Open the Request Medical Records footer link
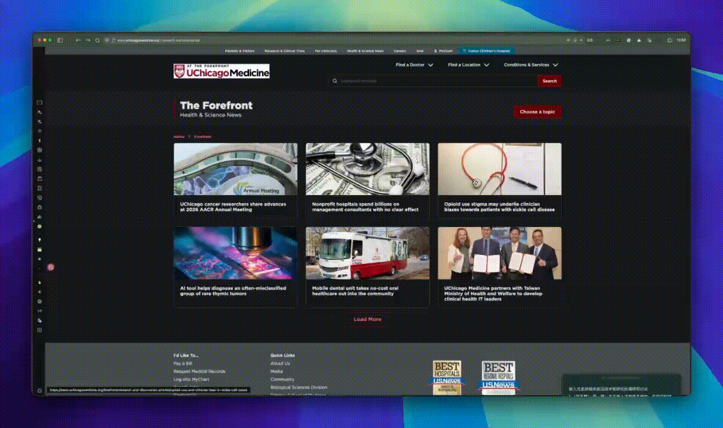 pyautogui.click(x=199, y=371)
